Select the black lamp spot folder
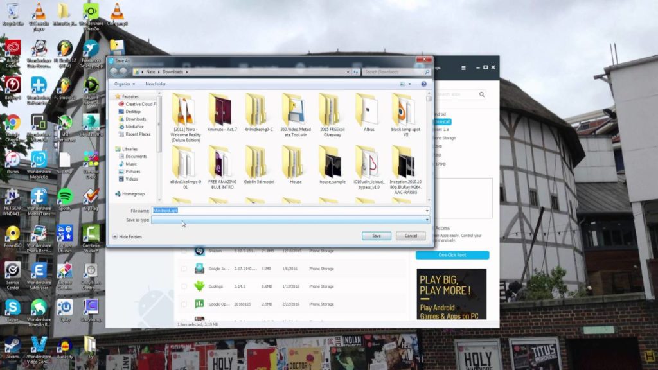 [405, 116]
